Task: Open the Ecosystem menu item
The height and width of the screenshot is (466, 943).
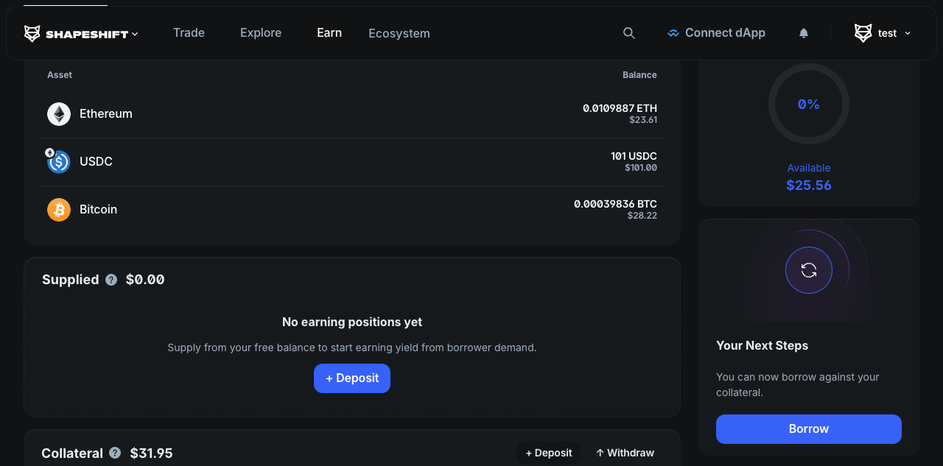Action: pyautogui.click(x=399, y=33)
